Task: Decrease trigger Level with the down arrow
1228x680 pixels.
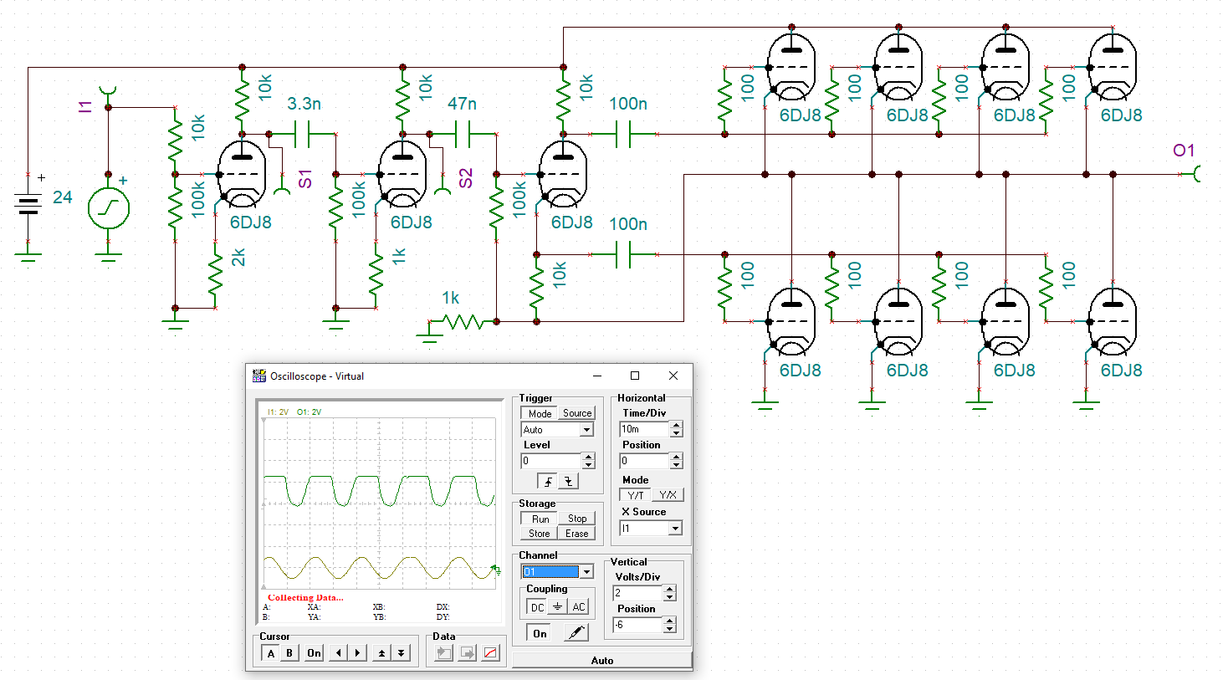Action: pos(588,465)
